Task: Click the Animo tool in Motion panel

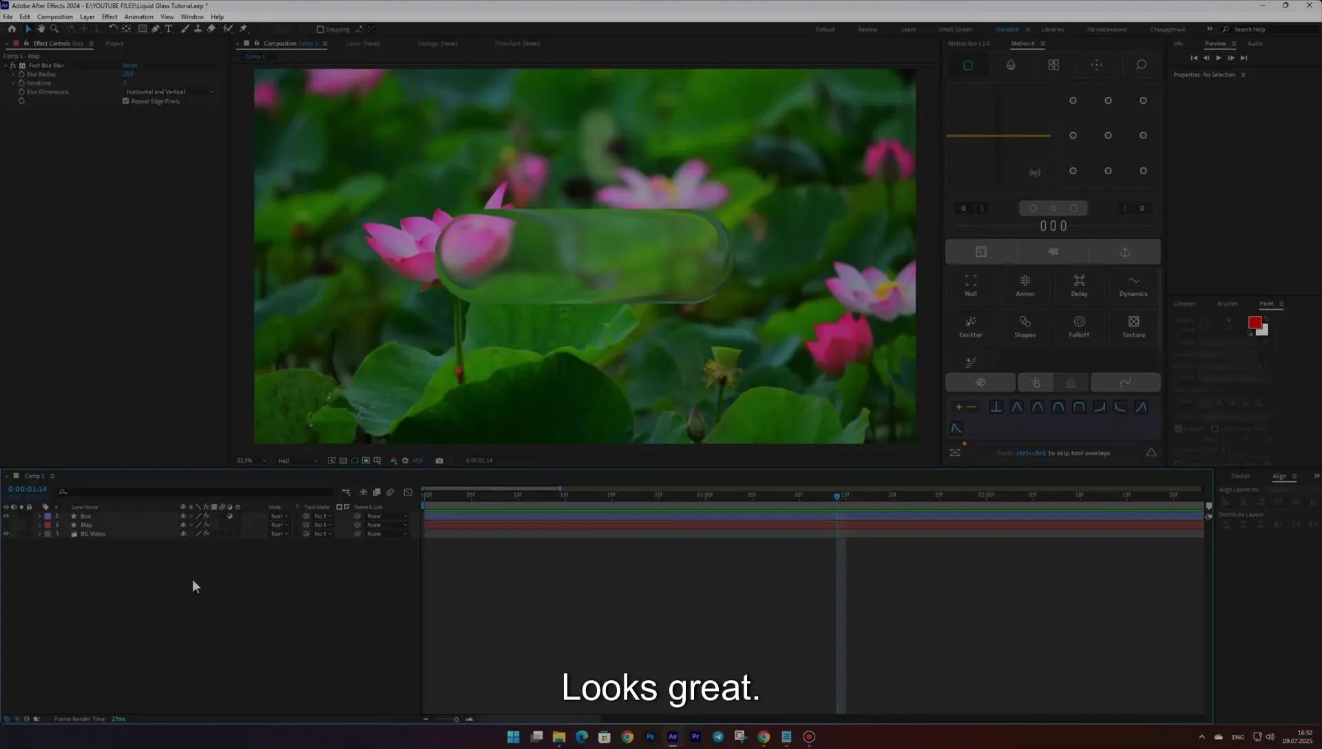Action: pyautogui.click(x=1025, y=286)
